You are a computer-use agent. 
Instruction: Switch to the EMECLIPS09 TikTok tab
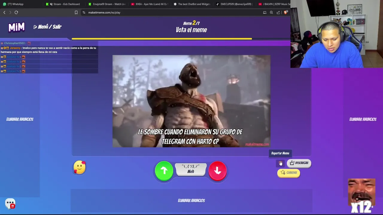[x=235, y=4]
